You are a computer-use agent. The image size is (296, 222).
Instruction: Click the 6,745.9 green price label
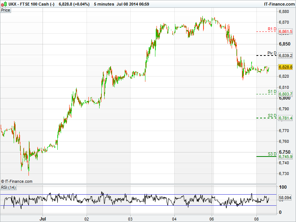pos(285,157)
